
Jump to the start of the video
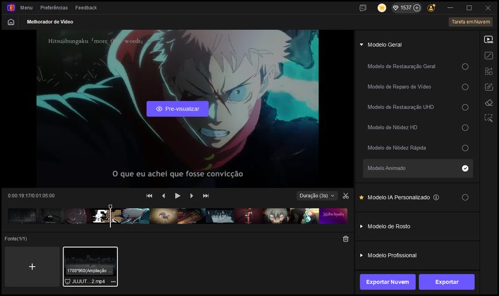coord(149,196)
